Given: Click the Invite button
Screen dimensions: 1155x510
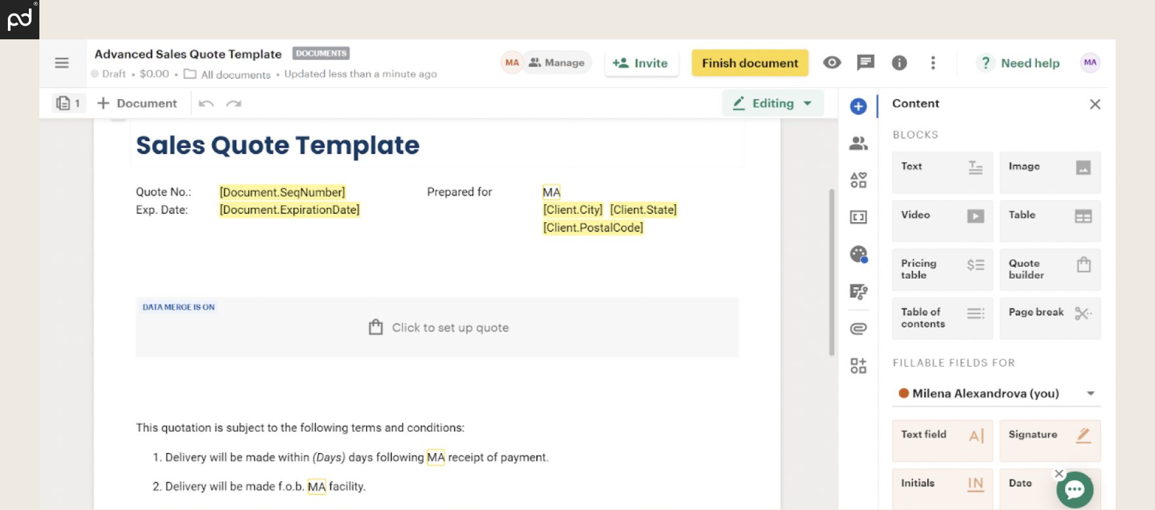Looking at the screenshot, I should point(640,63).
